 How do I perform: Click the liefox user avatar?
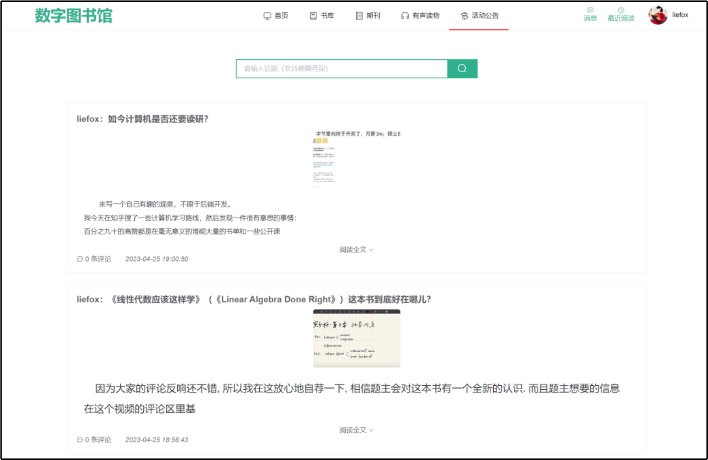tap(658, 15)
